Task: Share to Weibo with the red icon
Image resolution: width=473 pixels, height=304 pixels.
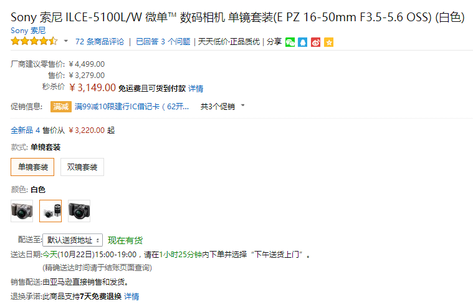Action: 315,42
